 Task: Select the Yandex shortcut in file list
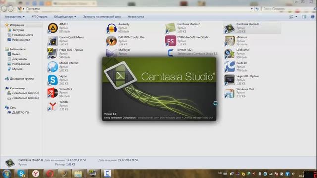(x=53, y=106)
